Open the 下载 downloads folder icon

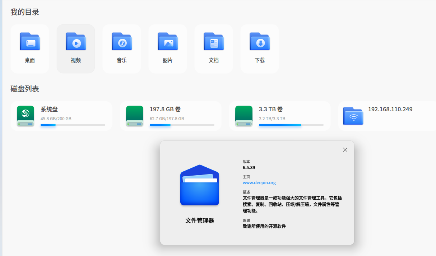pyautogui.click(x=260, y=41)
